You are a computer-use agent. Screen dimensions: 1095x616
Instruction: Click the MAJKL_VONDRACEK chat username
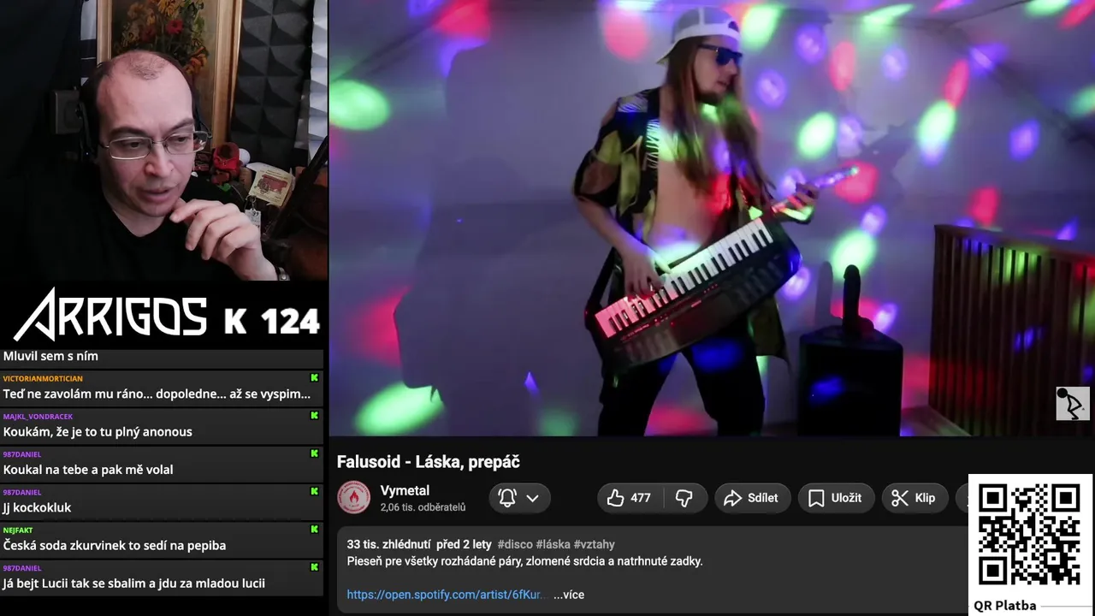pos(38,417)
